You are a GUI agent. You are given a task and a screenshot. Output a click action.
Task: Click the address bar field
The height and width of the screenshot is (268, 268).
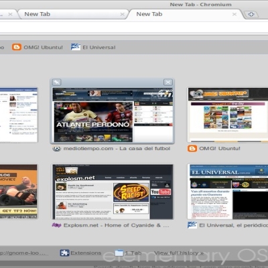click(134, 27)
